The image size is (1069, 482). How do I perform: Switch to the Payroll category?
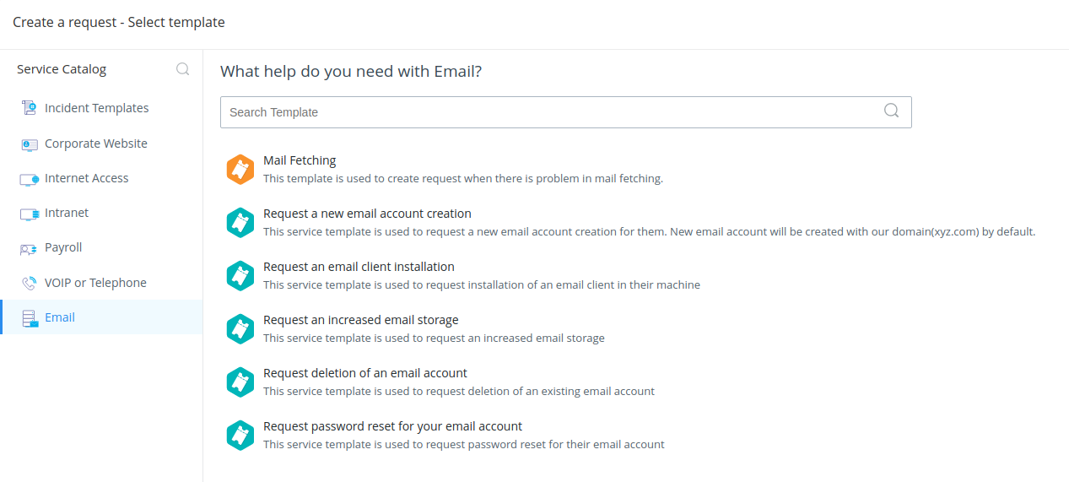(63, 247)
